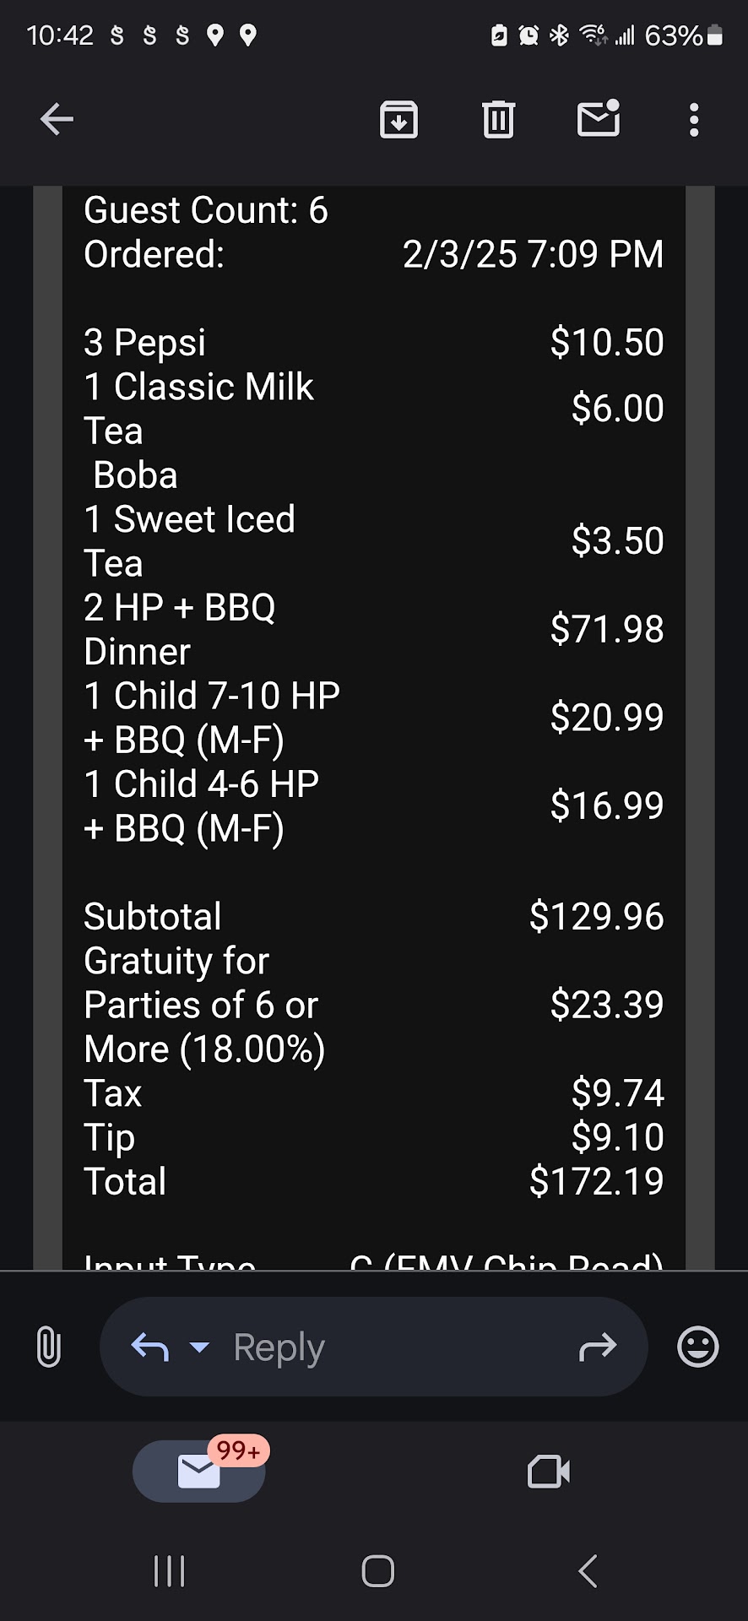Go back using the top arrow

[57, 119]
